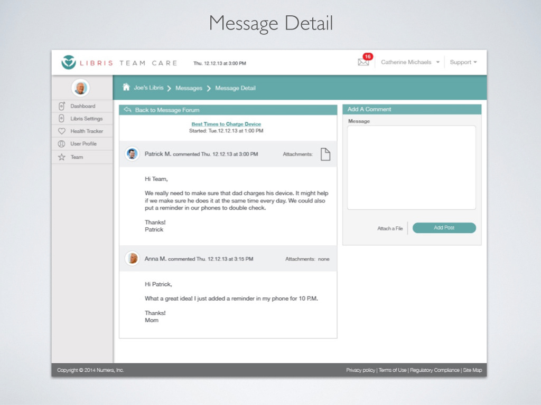Click the Dashboard sidebar icon
The image size is (541, 405).
[62, 106]
